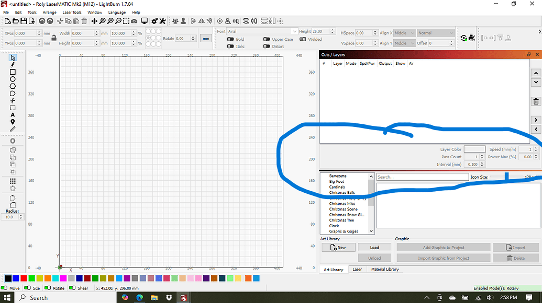
Task: Click the Layer Color swatch box
Action: click(474, 149)
